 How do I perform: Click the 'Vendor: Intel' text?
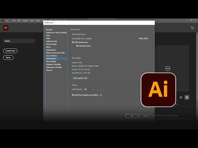pos(77,62)
